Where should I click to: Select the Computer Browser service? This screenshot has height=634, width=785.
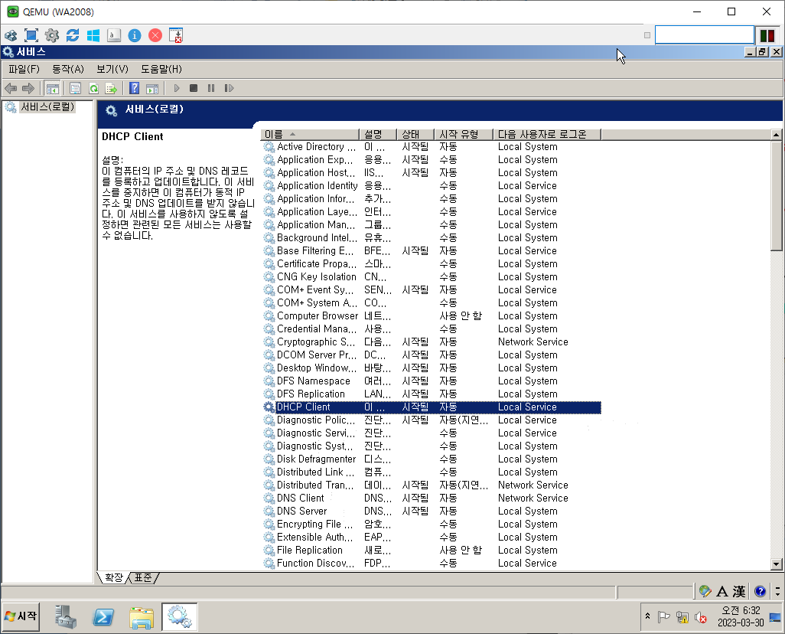431,316
